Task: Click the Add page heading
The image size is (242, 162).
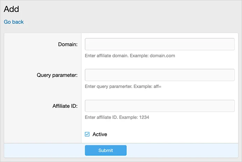Action: (11, 9)
